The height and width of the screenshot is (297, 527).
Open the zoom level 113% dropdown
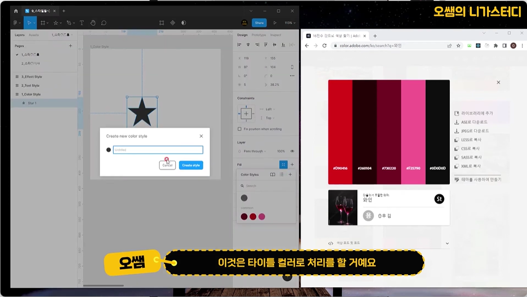[290, 23]
